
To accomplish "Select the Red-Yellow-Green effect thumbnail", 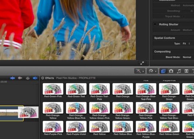I will pos(169,126).
